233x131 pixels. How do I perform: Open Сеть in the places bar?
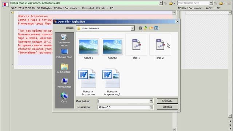click(64, 98)
